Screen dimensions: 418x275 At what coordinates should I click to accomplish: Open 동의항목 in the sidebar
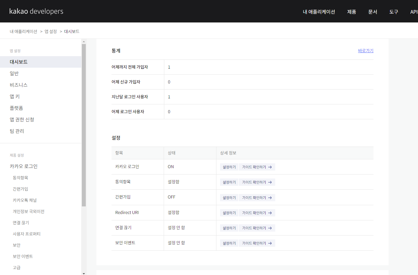tap(20, 178)
